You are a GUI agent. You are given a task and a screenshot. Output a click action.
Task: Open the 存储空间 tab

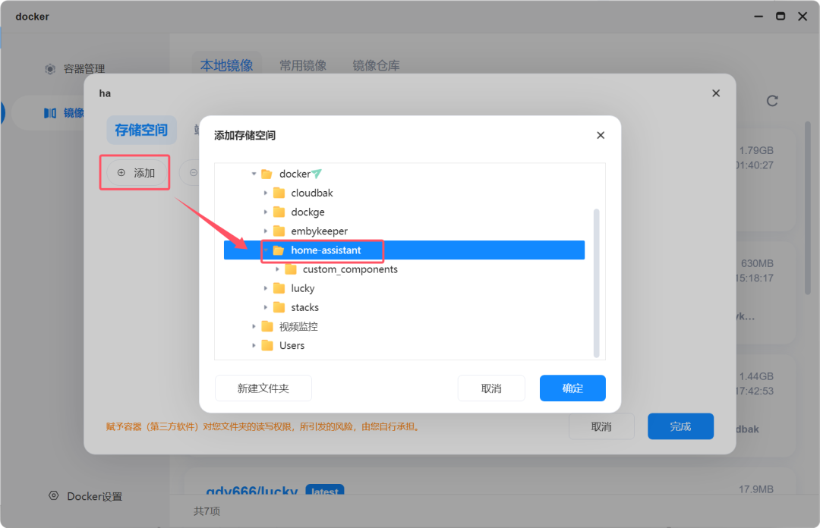(x=141, y=130)
